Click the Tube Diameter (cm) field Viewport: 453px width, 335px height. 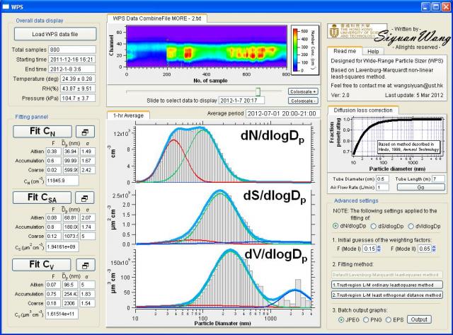pos(382,179)
